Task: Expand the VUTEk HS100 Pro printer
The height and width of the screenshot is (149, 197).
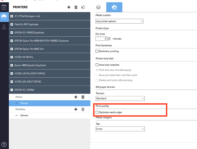Action: [x=12, y=57]
